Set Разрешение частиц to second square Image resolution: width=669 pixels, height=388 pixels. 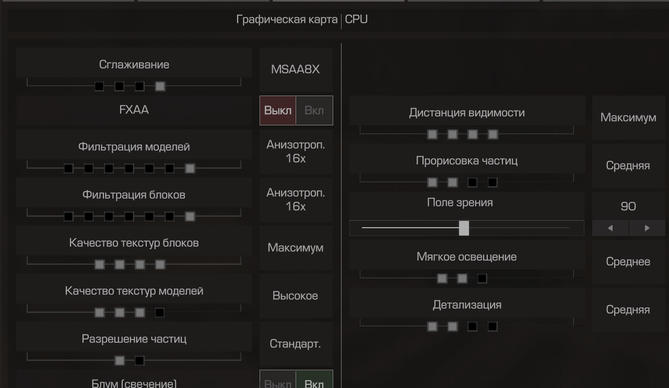click(x=139, y=360)
